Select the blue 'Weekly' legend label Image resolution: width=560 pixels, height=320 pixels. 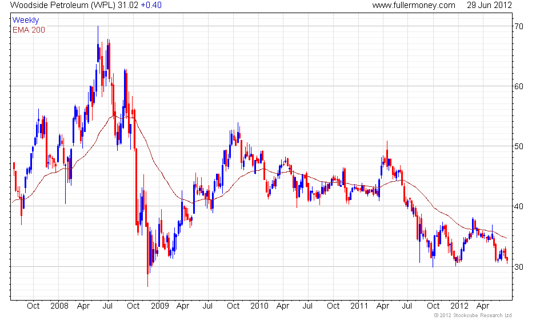pyautogui.click(x=25, y=21)
